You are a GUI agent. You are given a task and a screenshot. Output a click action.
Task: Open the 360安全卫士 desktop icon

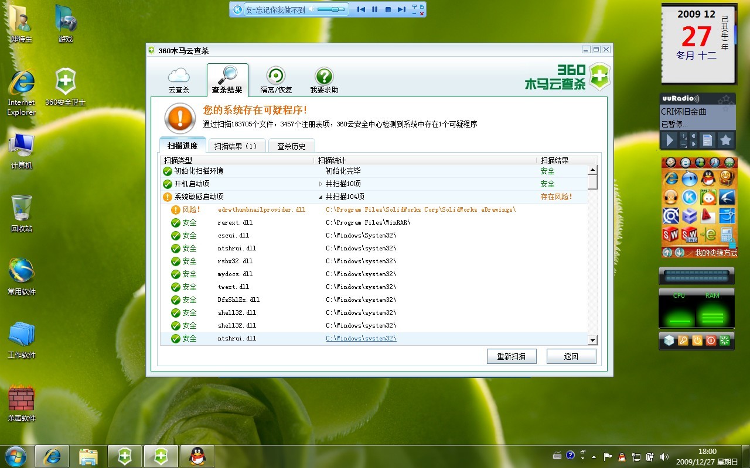point(65,87)
